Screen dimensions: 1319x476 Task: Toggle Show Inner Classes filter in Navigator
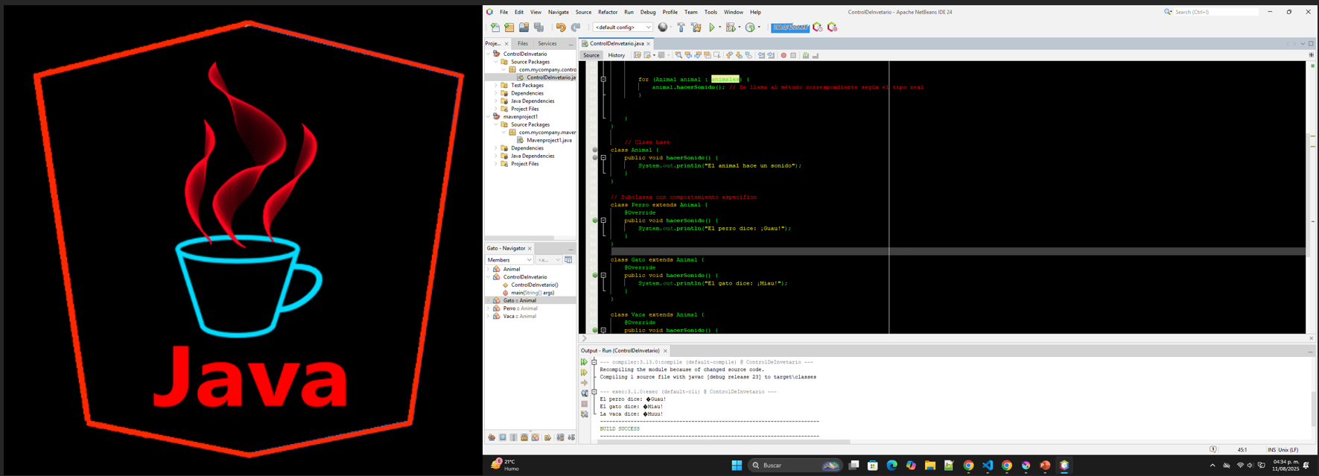click(x=535, y=437)
